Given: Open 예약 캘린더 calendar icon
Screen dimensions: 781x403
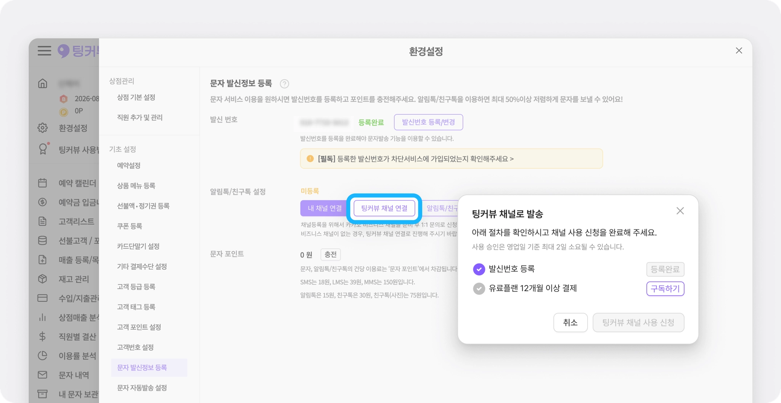Looking at the screenshot, I should pos(43,183).
